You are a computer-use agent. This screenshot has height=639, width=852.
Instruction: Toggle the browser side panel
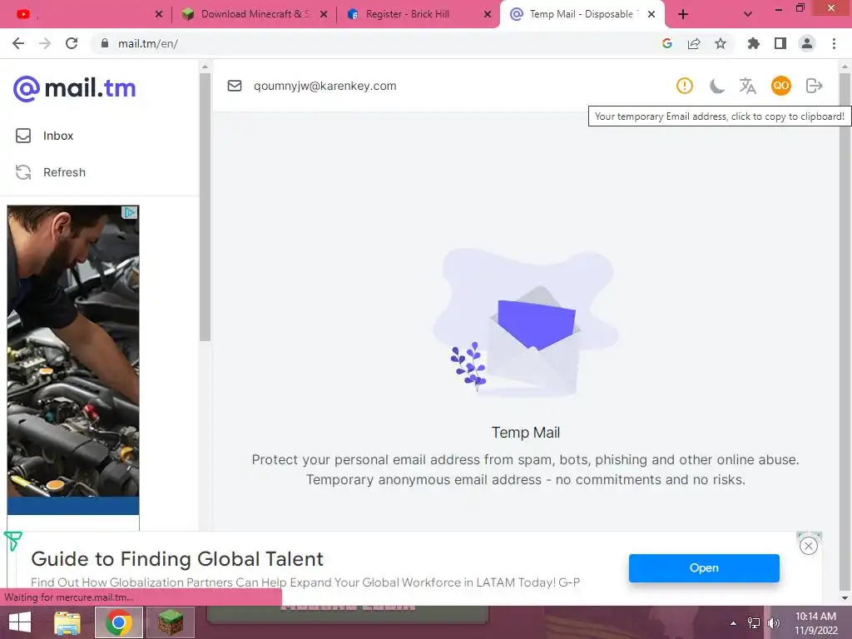pos(780,43)
